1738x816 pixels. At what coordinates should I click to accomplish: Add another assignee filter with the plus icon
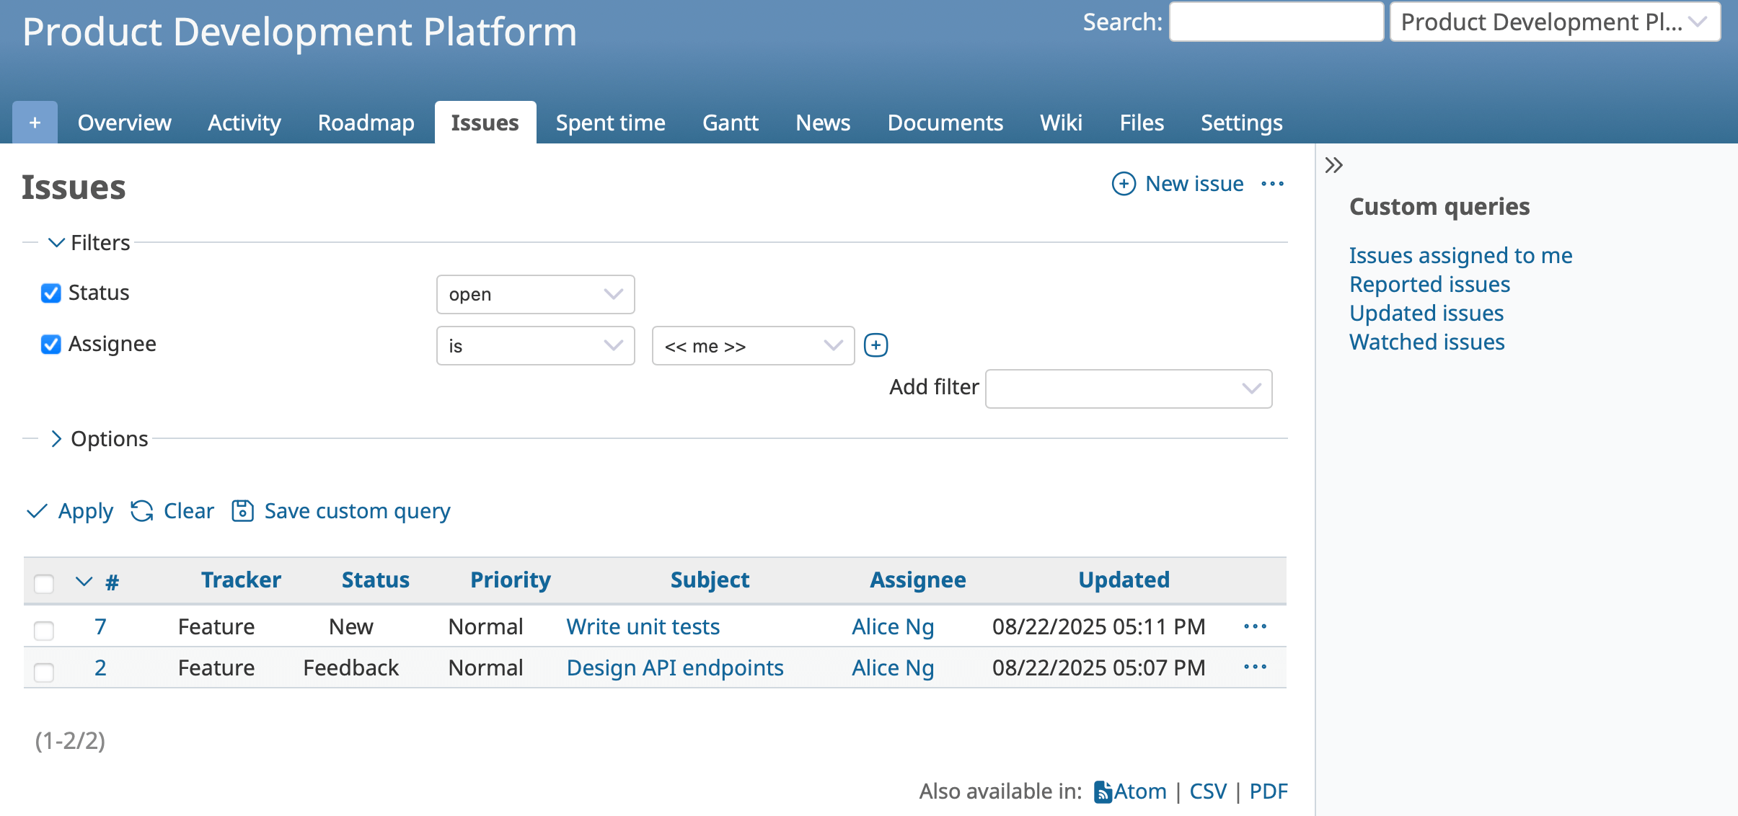pos(877,345)
